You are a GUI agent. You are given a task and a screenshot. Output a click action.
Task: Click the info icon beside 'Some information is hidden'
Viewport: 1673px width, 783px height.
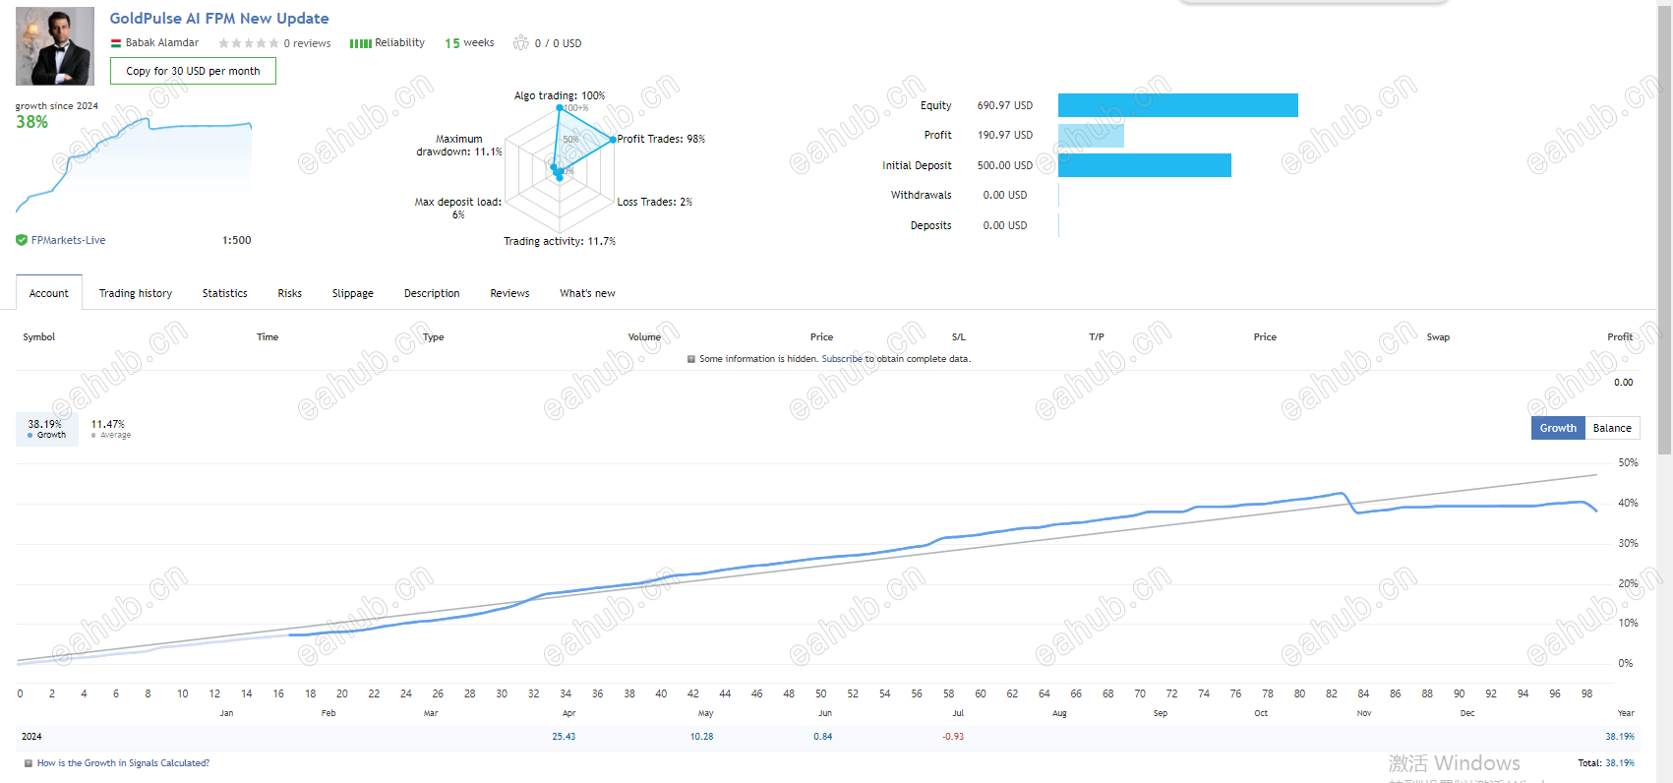(x=691, y=359)
